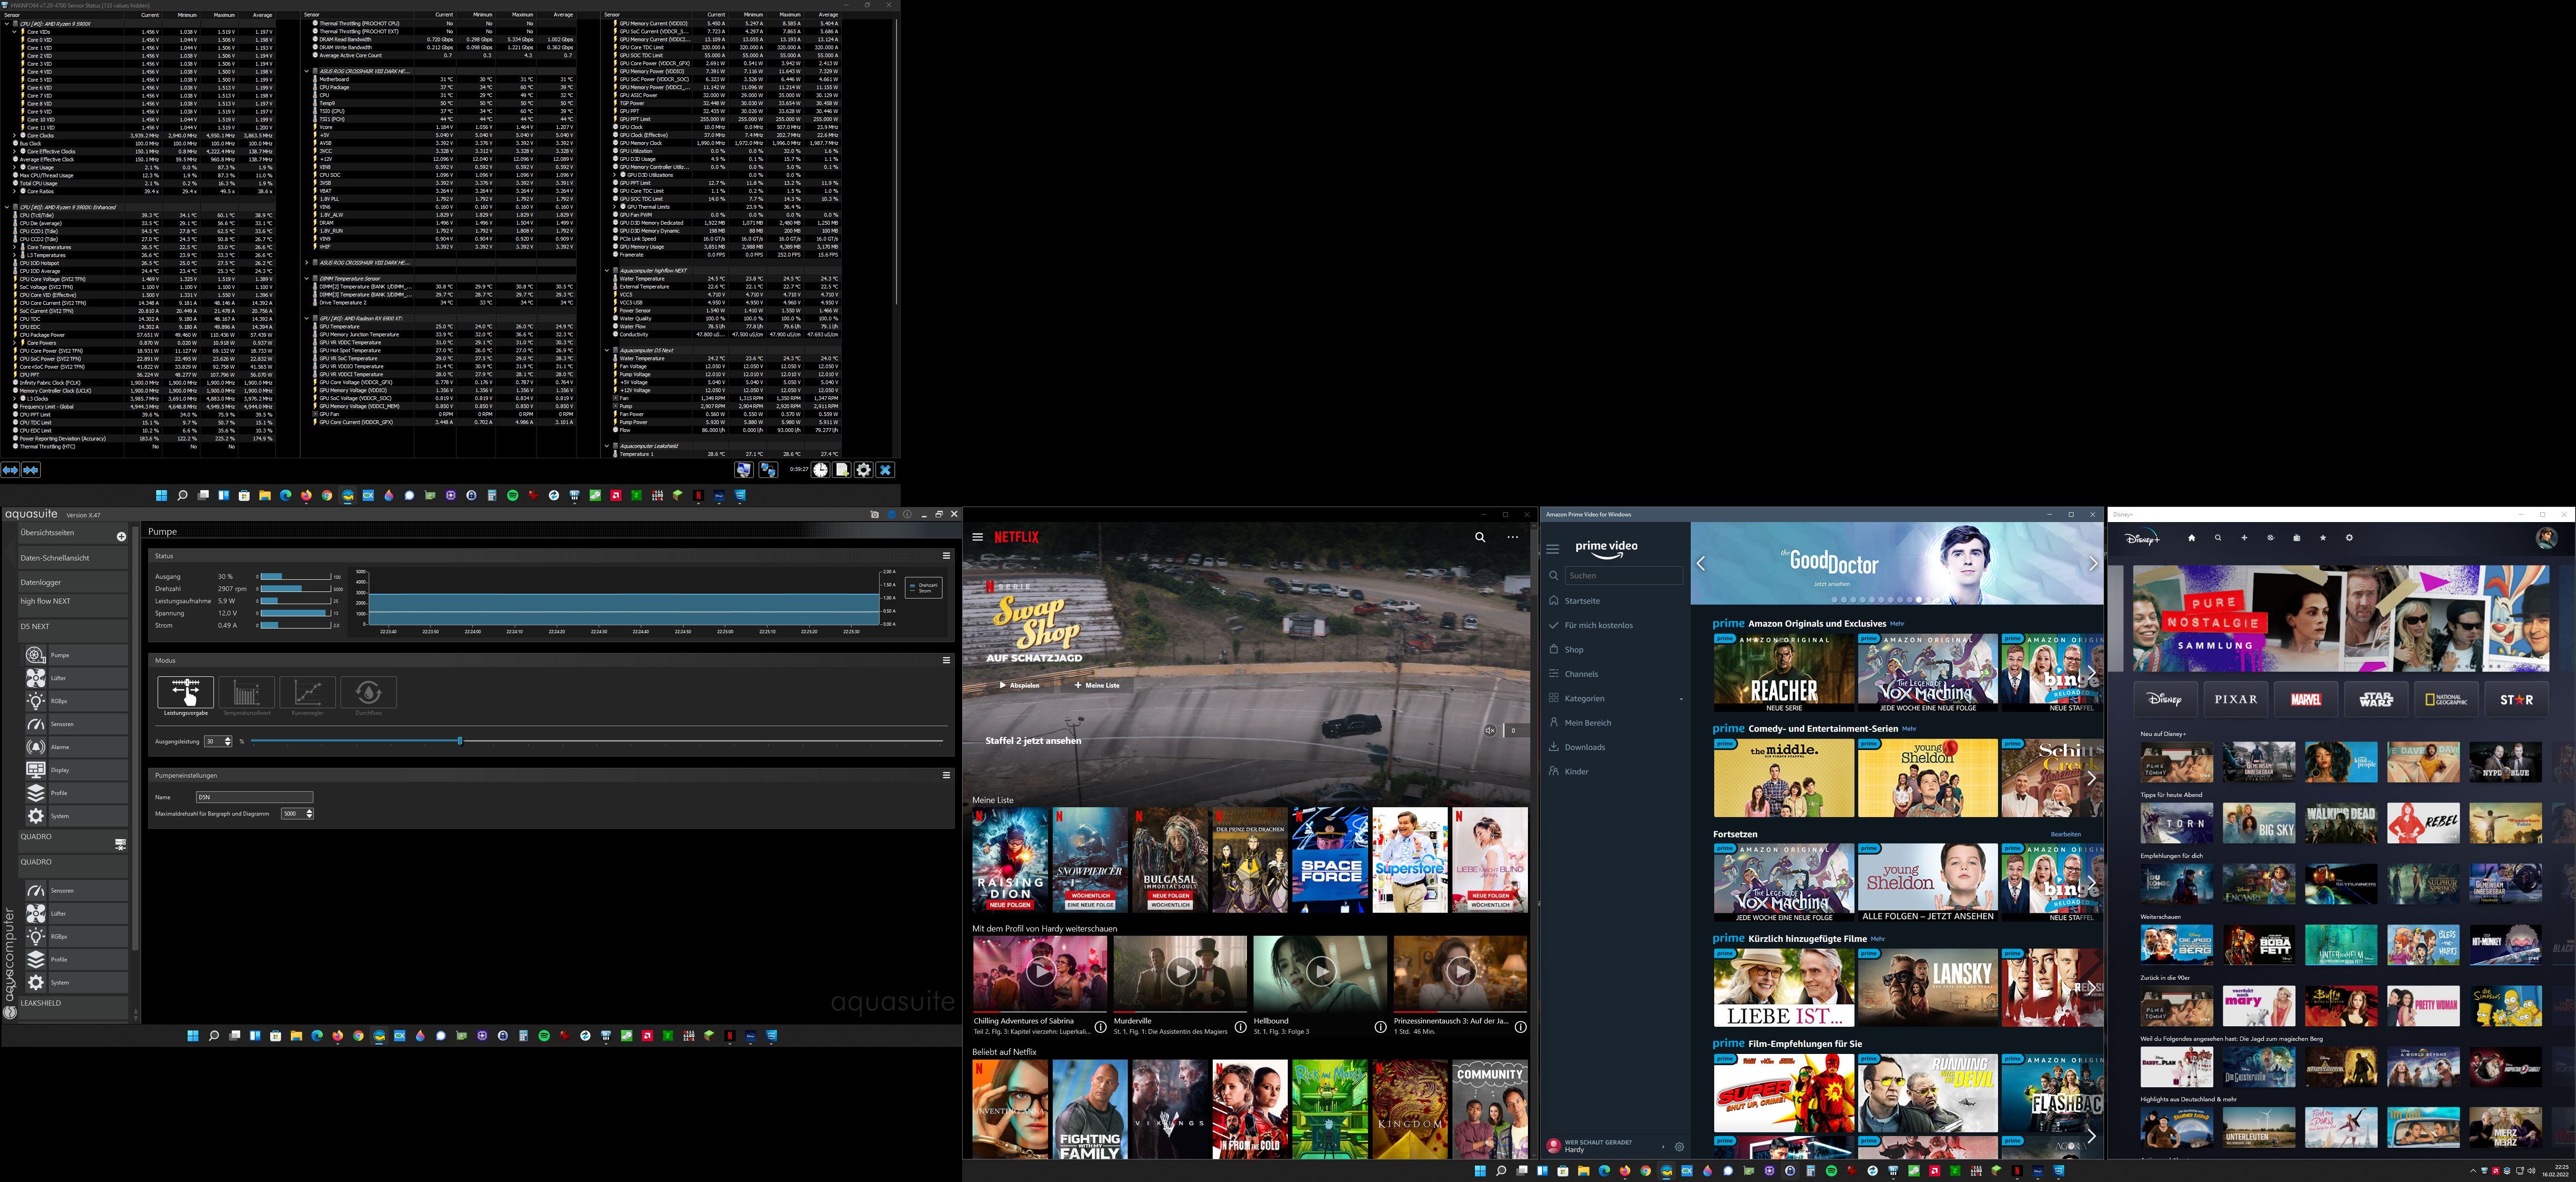Add Swap Shop to Meine Liste
The image size is (2576, 1182).
1097,685
